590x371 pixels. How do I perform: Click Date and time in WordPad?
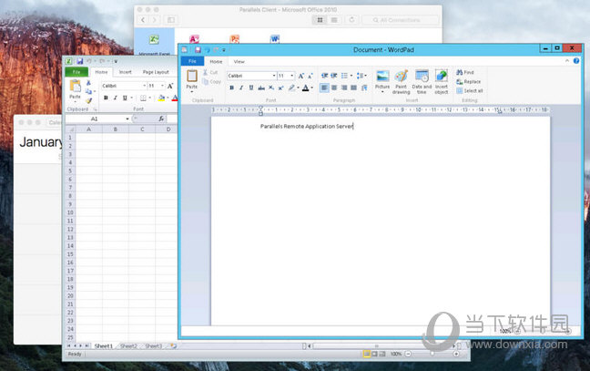pos(422,81)
